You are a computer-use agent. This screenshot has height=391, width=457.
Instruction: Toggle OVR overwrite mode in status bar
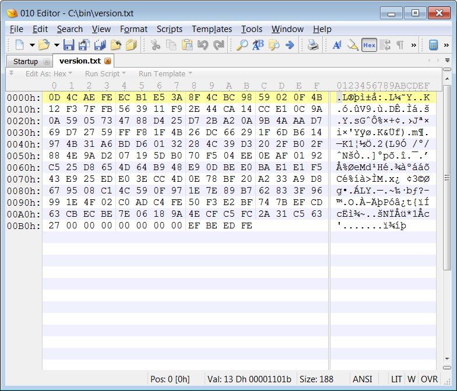point(429,379)
